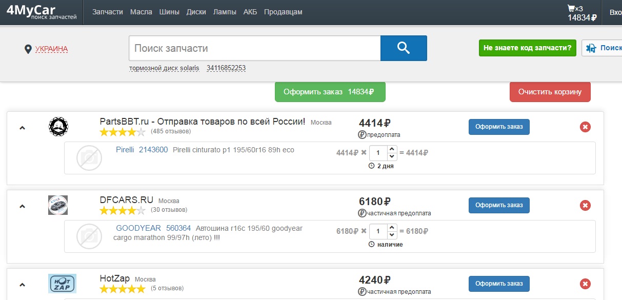
Task: Increase GOODYEAR quantity with up arrow
Action: [392, 228]
